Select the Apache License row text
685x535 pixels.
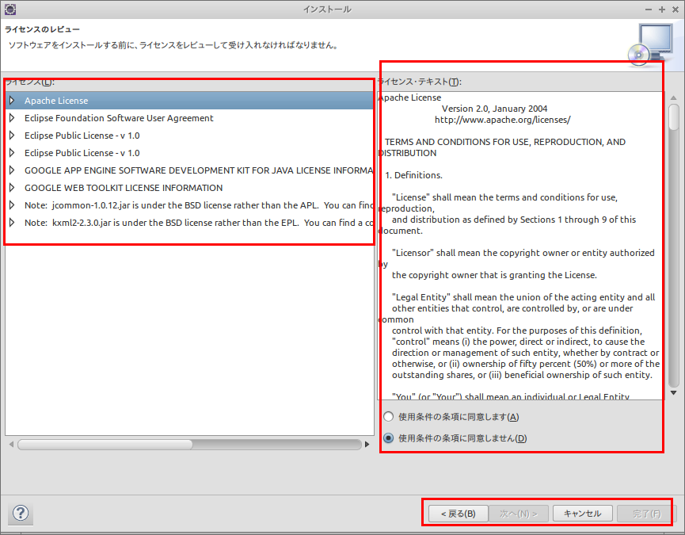point(56,101)
